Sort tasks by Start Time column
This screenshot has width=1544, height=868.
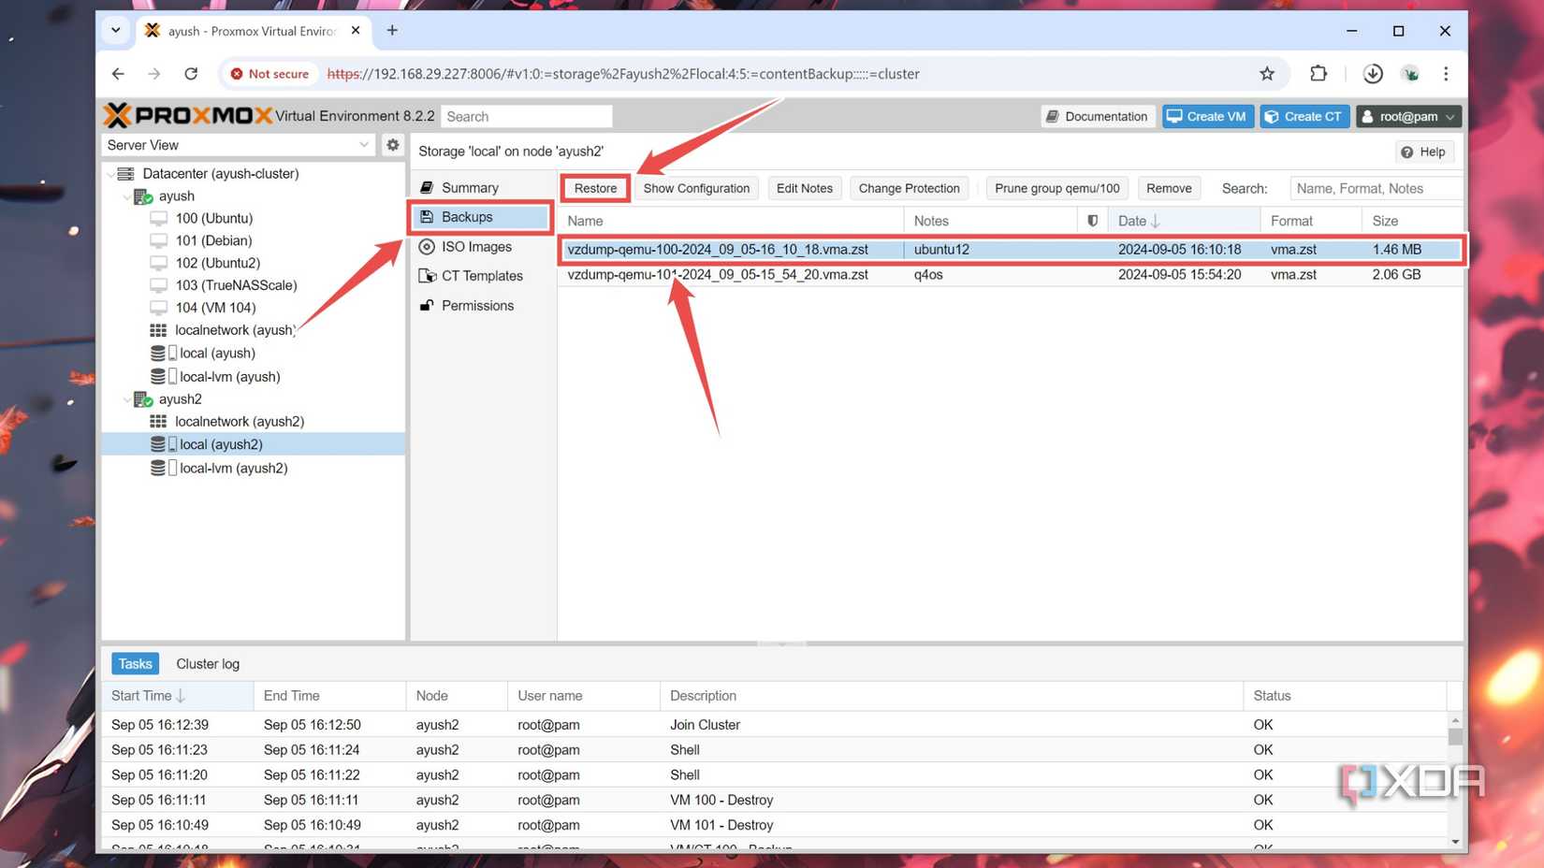coord(178,696)
